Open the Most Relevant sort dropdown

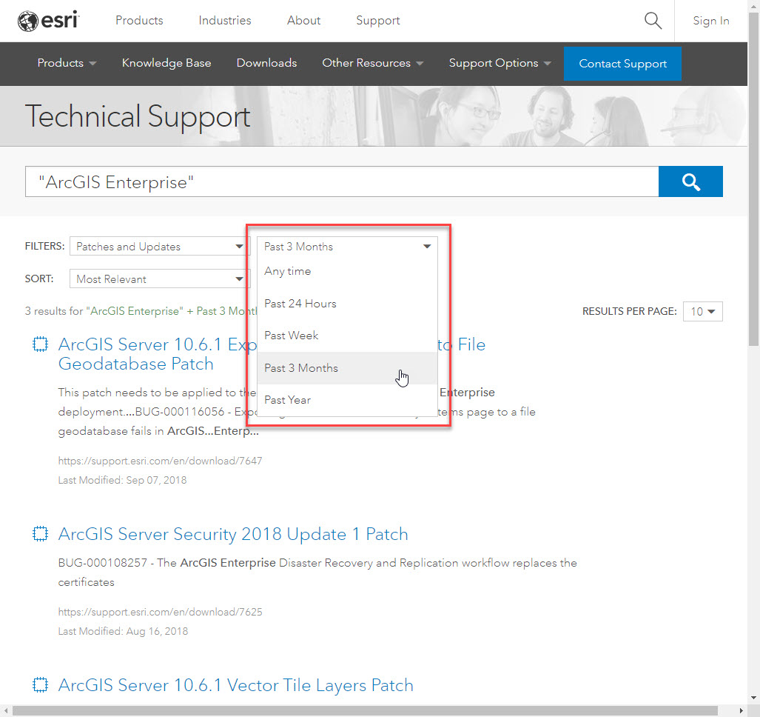click(x=159, y=279)
